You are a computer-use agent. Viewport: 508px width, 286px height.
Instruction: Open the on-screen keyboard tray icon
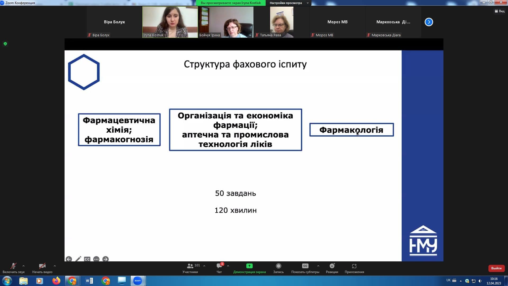point(454,280)
